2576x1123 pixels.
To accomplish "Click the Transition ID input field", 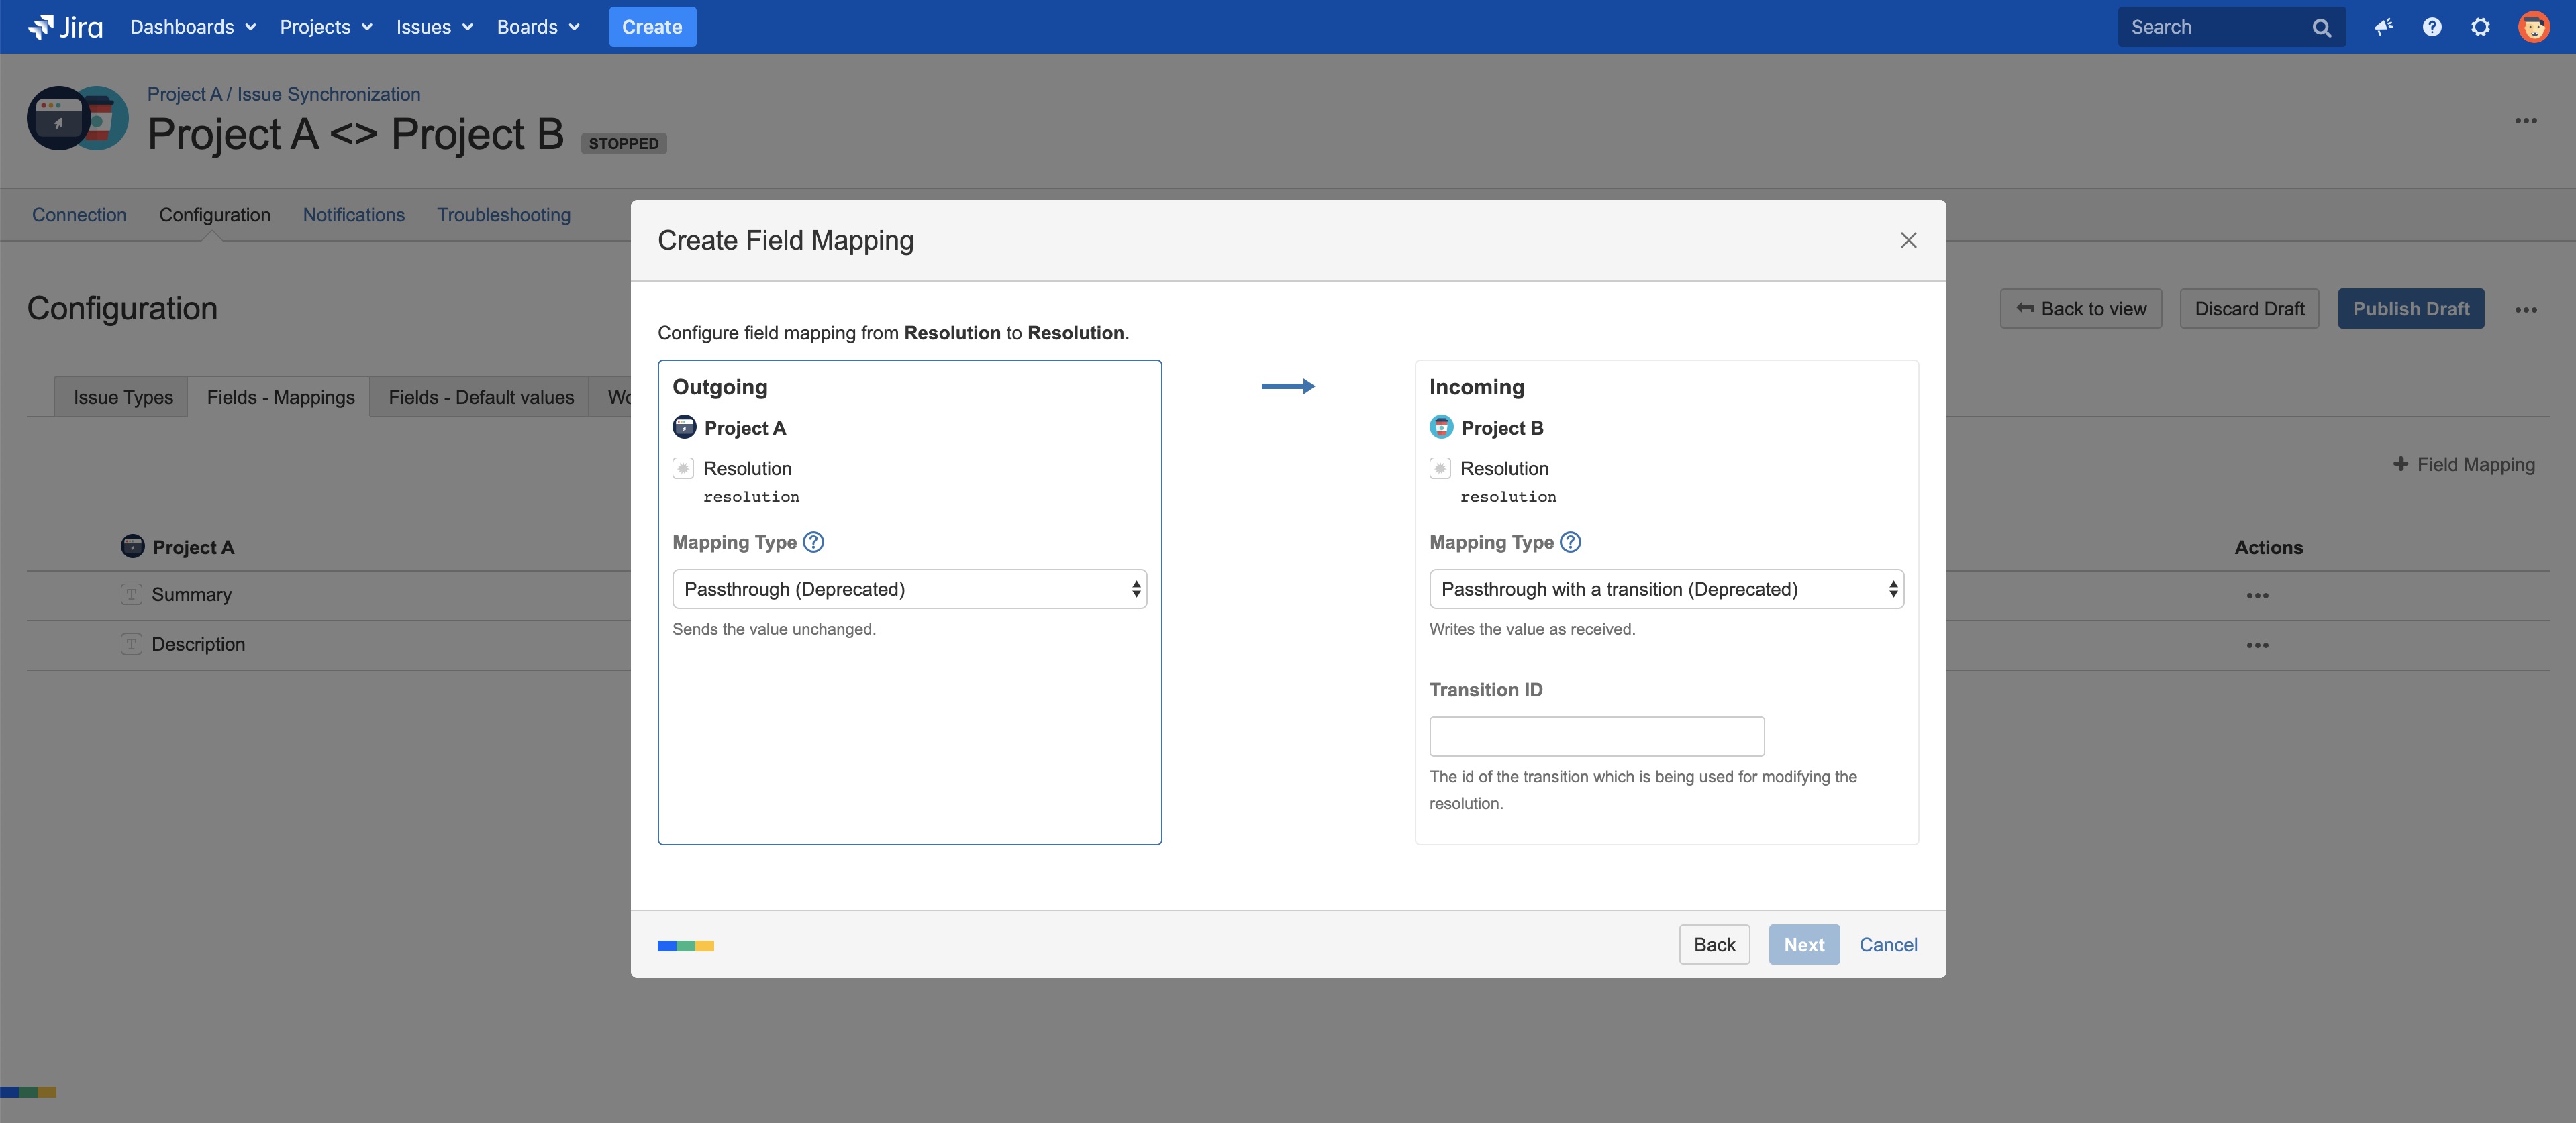I will tap(1596, 737).
